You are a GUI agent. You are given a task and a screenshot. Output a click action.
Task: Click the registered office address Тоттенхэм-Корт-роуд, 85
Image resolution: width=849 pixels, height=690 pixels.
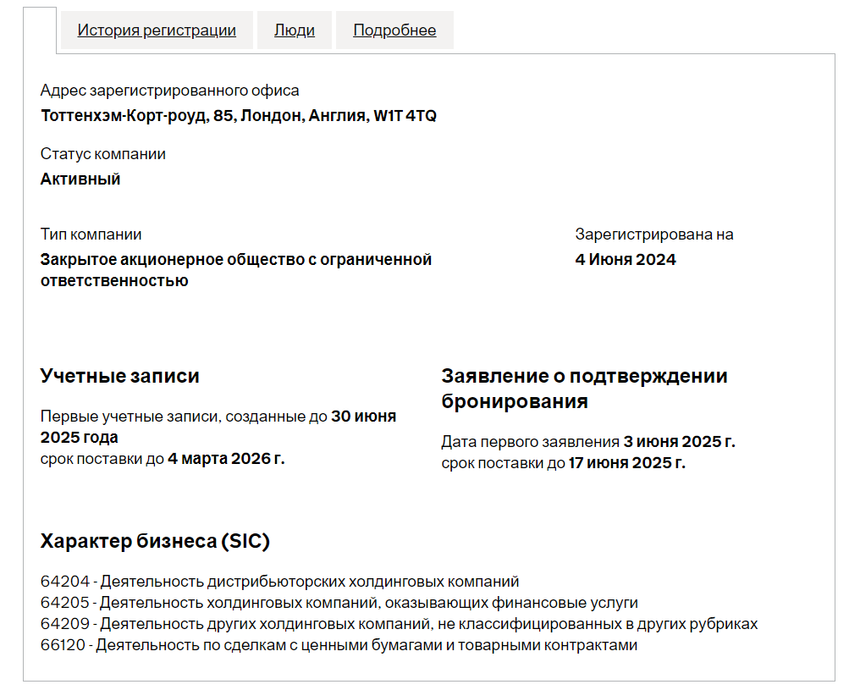tap(238, 116)
